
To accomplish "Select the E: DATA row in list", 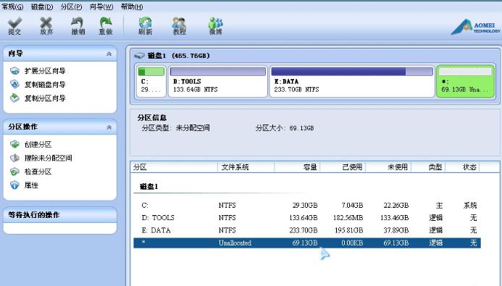I will pos(307,230).
